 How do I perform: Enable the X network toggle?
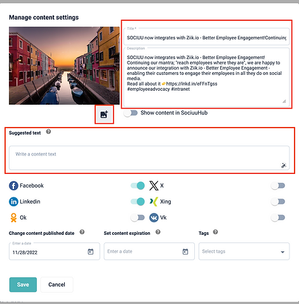[278, 186]
